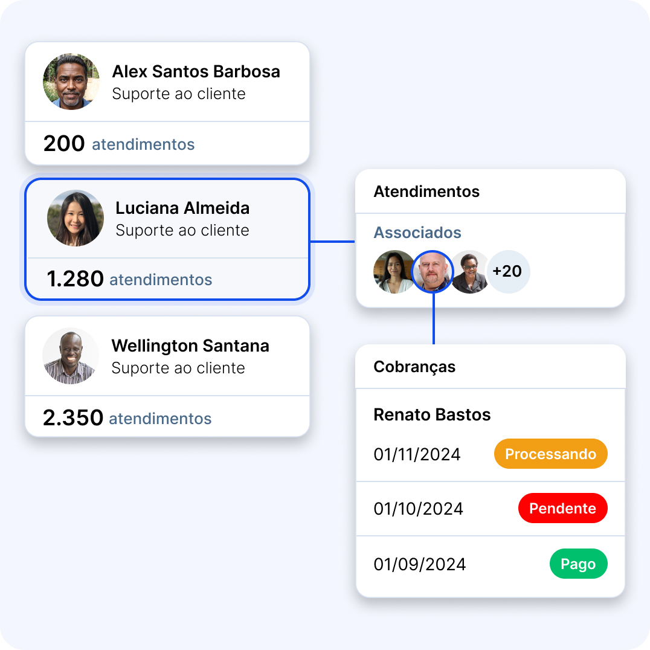Click the red Pendente status badge
The width and height of the screenshot is (650, 650).
tap(562, 508)
